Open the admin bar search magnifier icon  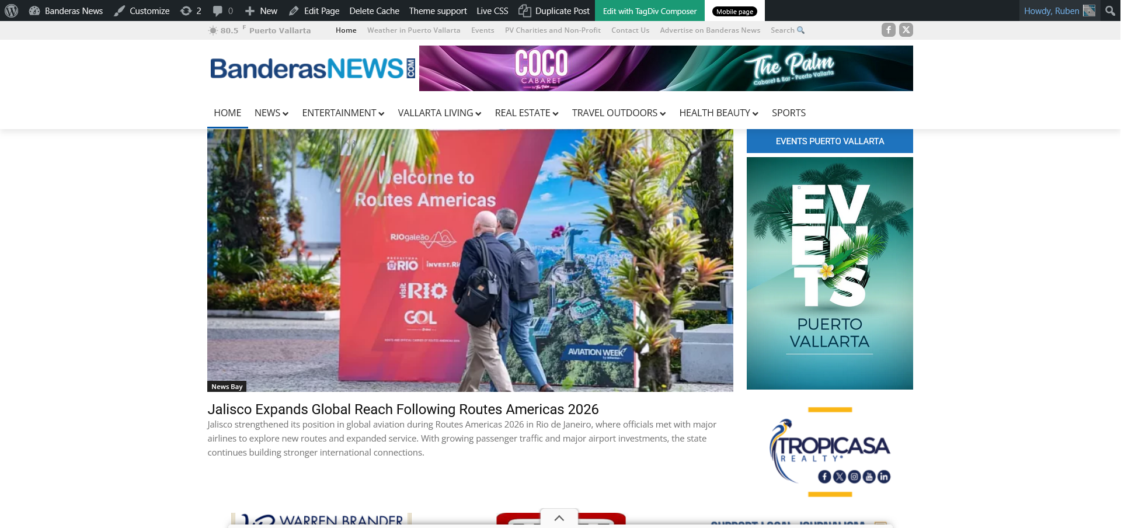pos(1110,11)
